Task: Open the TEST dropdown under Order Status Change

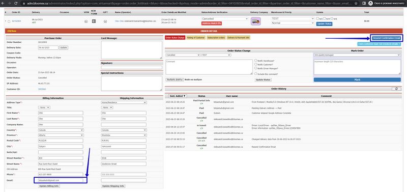Action: pos(216,55)
